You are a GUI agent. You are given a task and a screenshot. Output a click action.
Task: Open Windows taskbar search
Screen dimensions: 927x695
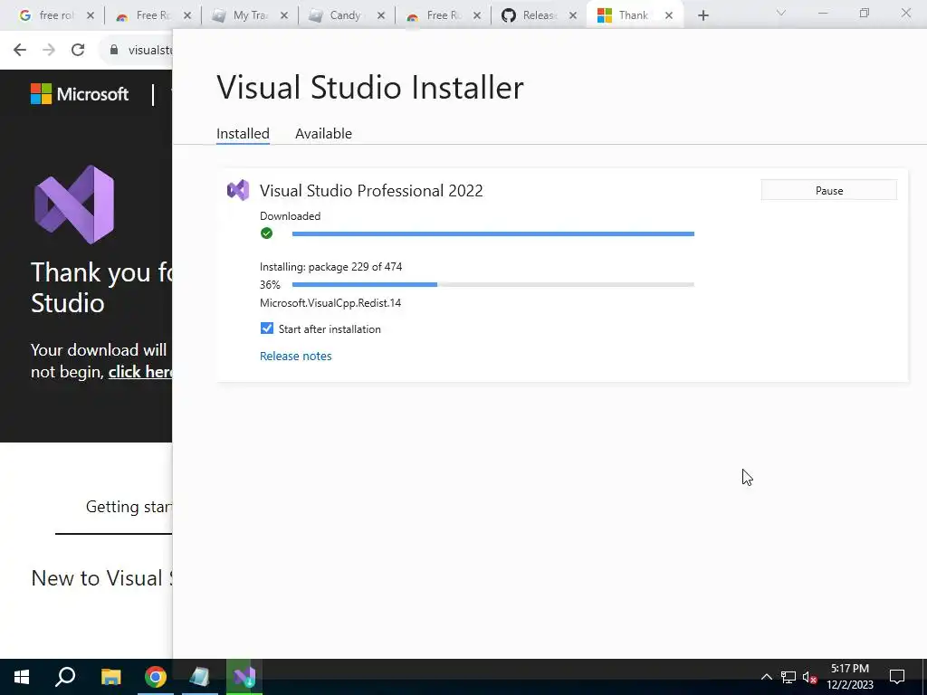[65, 677]
